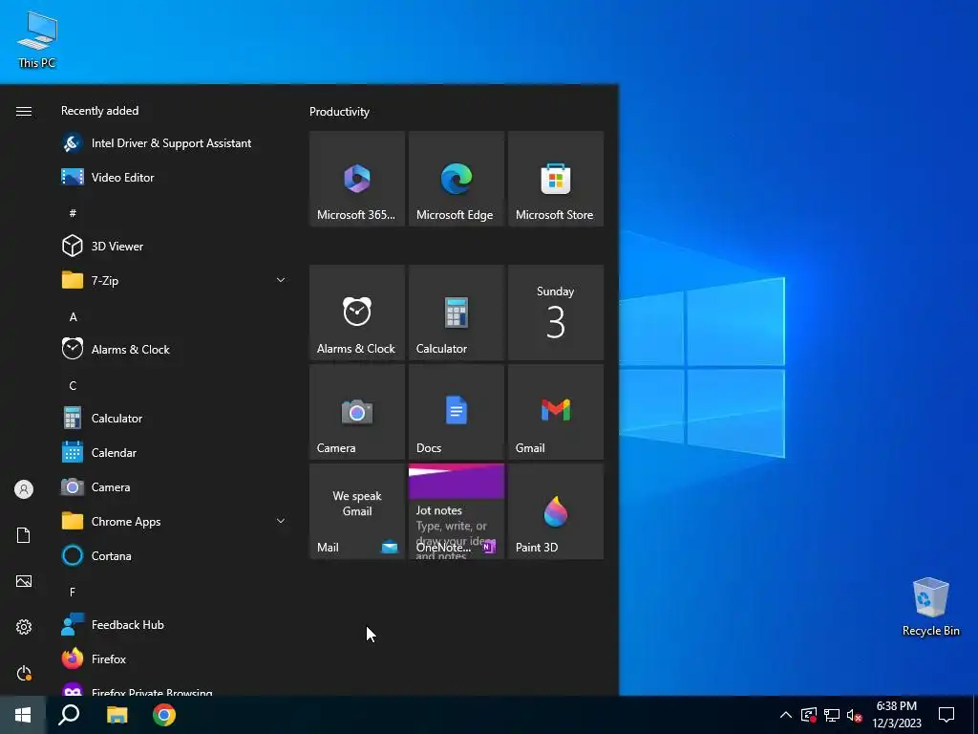This screenshot has width=978, height=734.
Task: Click the network icon in tray
Action: [x=832, y=715]
